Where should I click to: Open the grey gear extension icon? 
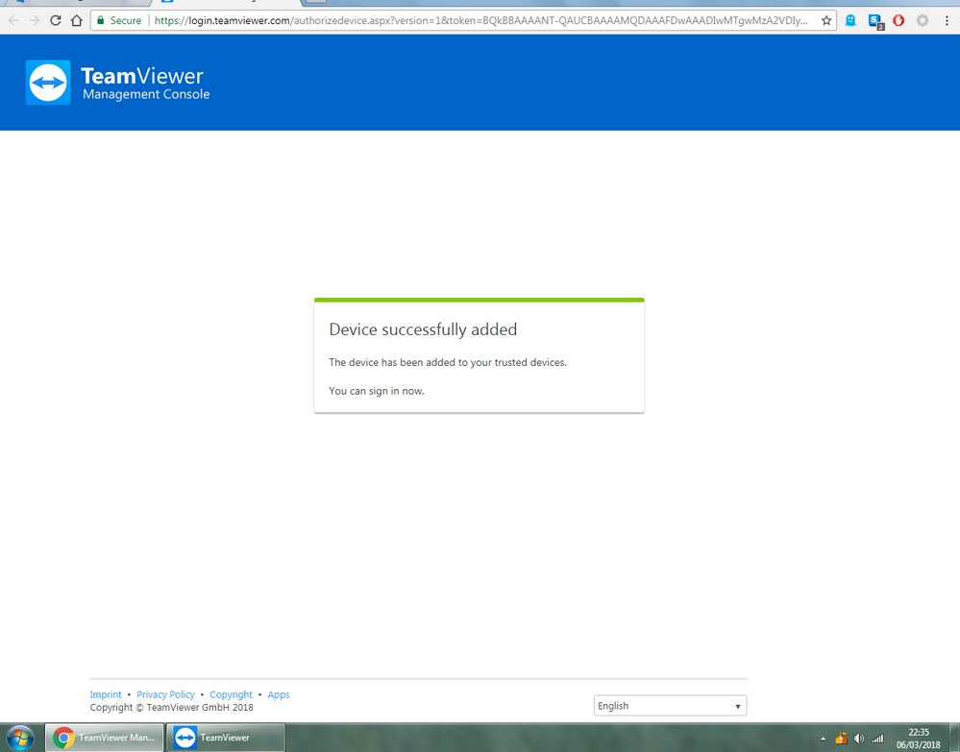point(922,21)
